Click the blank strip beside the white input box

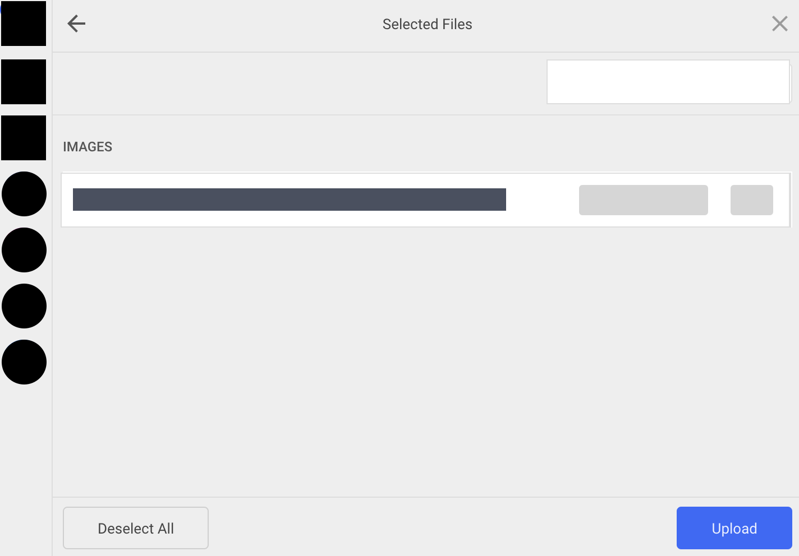coord(300,84)
